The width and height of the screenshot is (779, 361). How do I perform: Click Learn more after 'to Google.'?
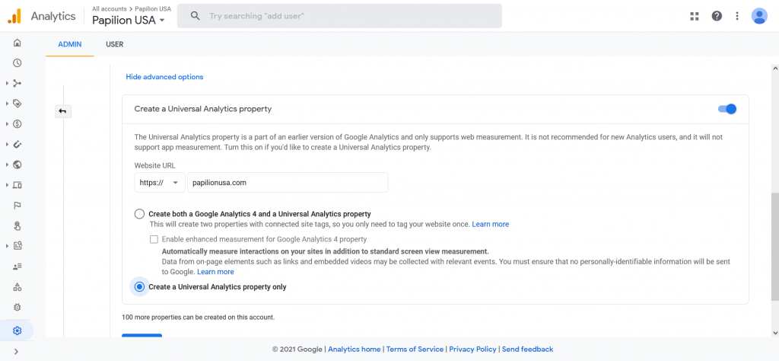[215, 272]
